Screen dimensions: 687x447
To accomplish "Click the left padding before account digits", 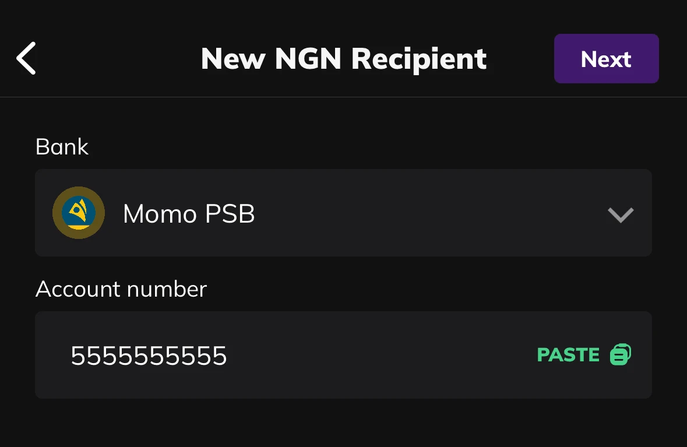I will [52, 356].
